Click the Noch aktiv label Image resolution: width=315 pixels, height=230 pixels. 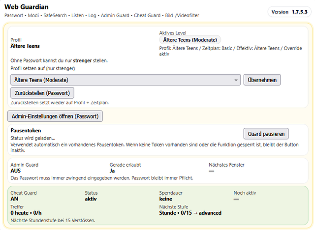click(x=245, y=193)
